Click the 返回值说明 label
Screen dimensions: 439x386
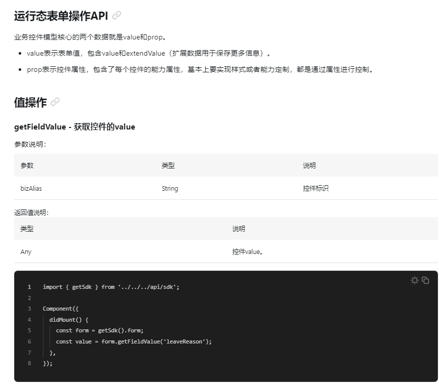(x=31, y=212)
